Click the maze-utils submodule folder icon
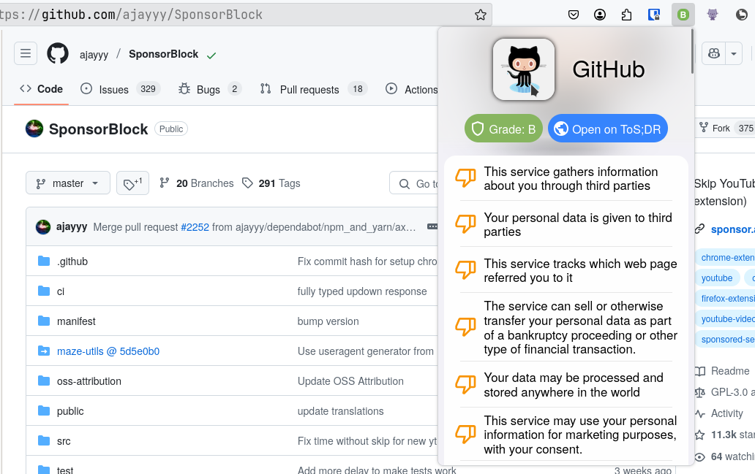The height and width of the screenshot is (474, 755). point(44,351)
